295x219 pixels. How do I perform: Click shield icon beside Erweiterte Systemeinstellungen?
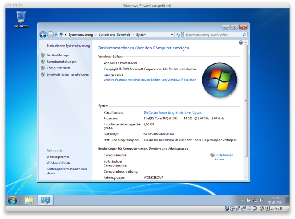(x=43, y=74)
